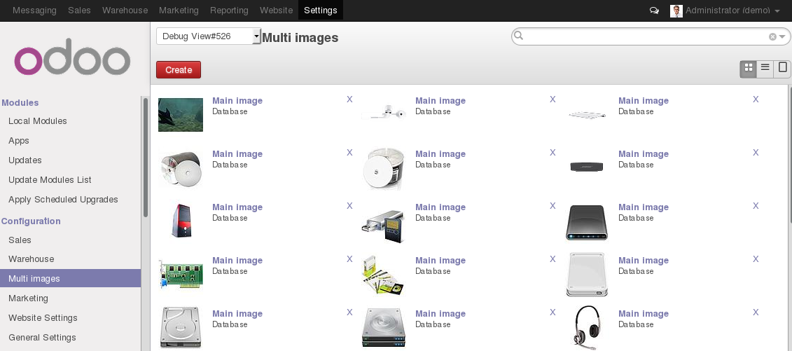792x351 pixels.
Task: Remove the underwater image card with its X
Action: click(349, 99)
